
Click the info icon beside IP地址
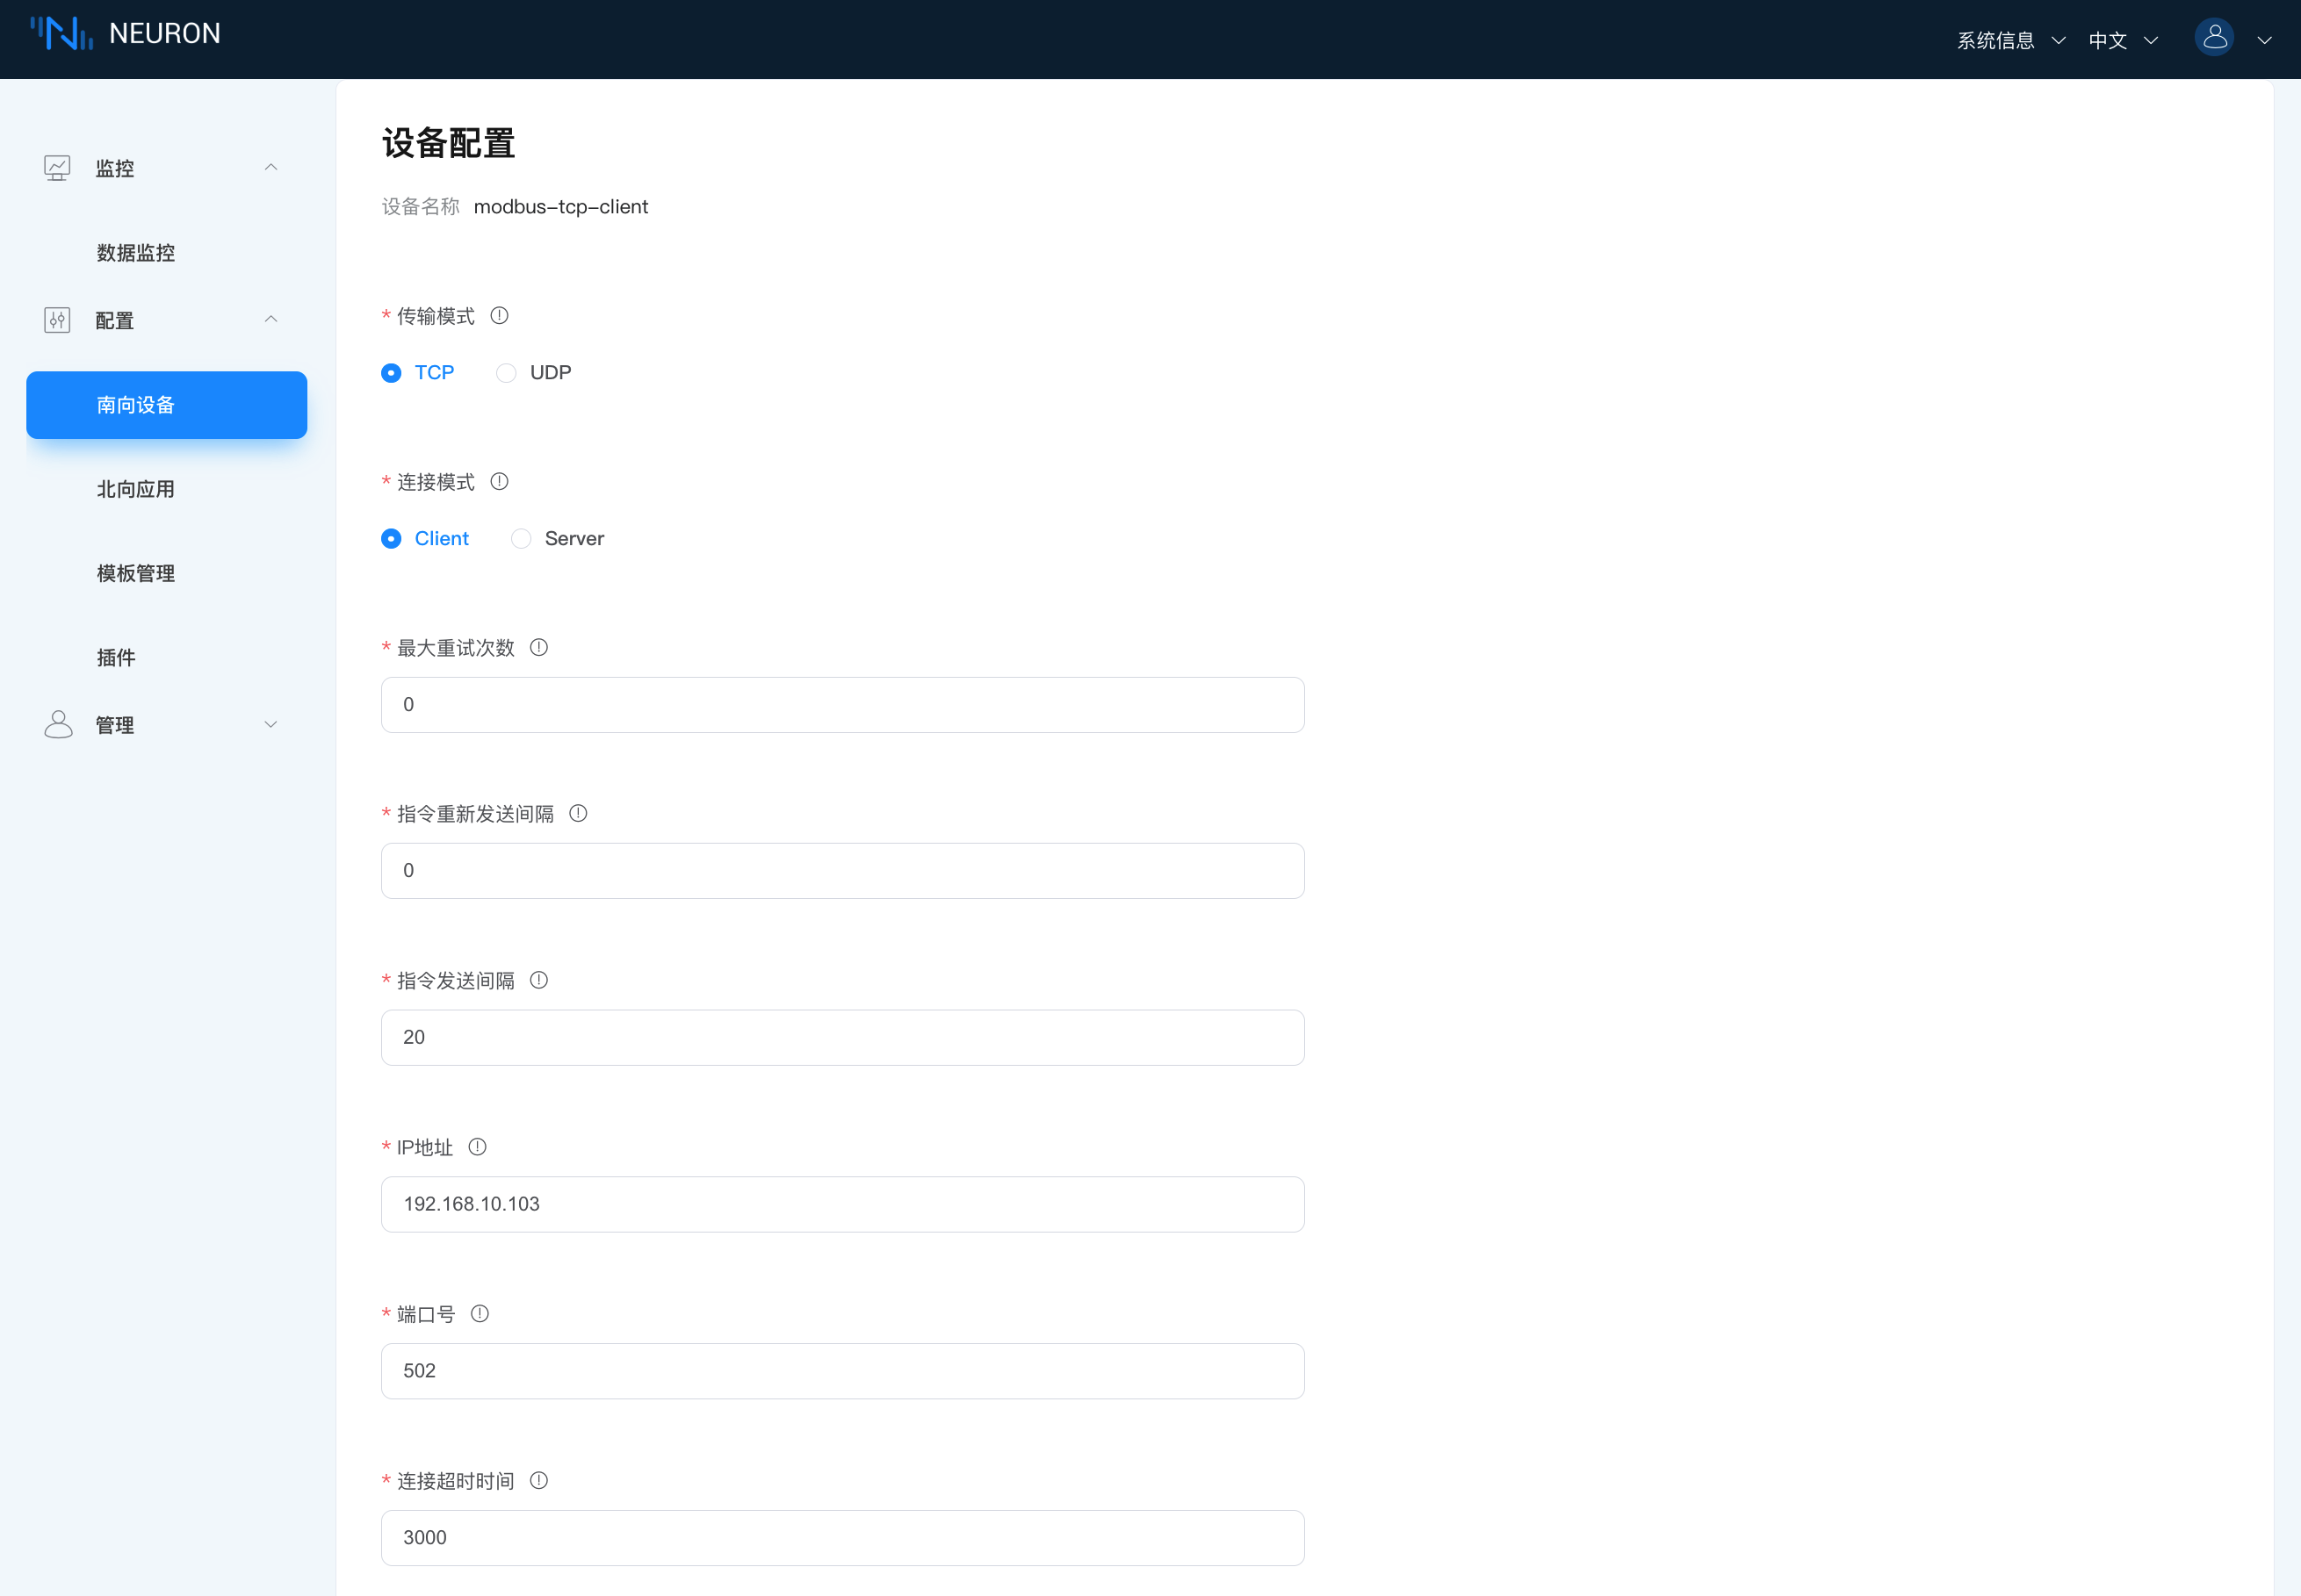click(x=477, y=1147)
